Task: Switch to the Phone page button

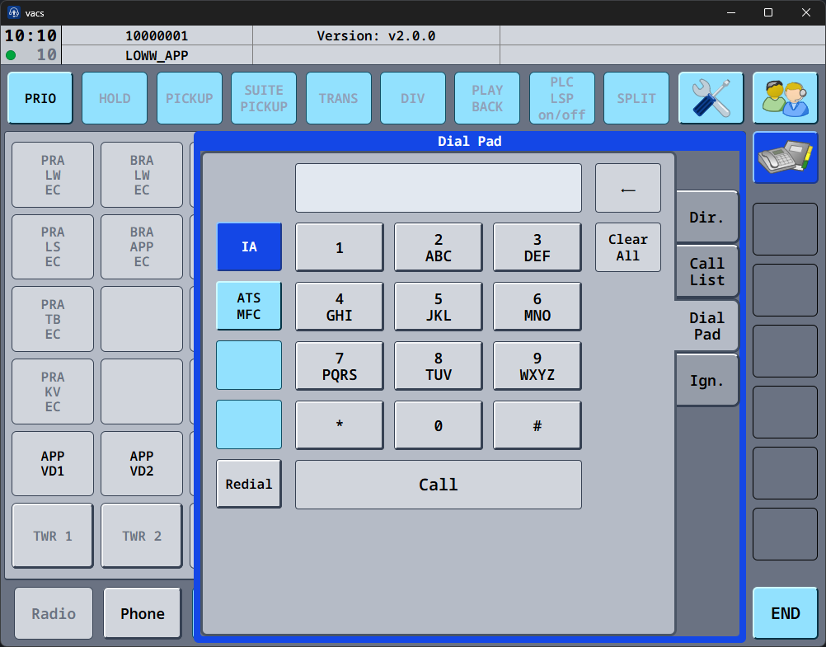Action: coord(143,613)
